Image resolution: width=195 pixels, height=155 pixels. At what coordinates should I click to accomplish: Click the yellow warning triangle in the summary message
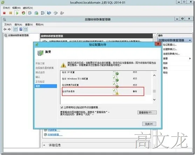pyautogui.click(x=63, y=65)
